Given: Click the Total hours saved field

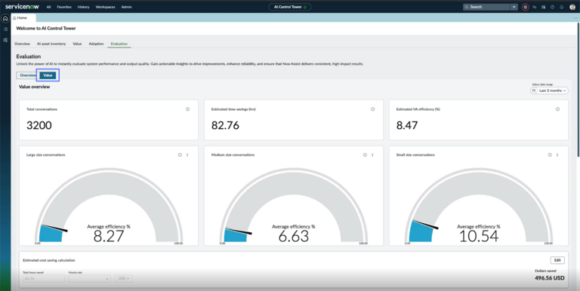Looking at the screenshot, I should tap(44, 278).
